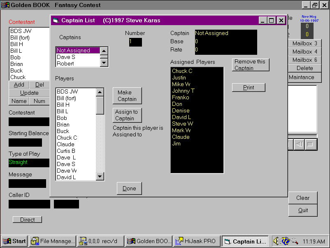Switch to Golden BOOK taskbar button
Viewport: 330px width, 248px height.
click(x=149, y=241)
